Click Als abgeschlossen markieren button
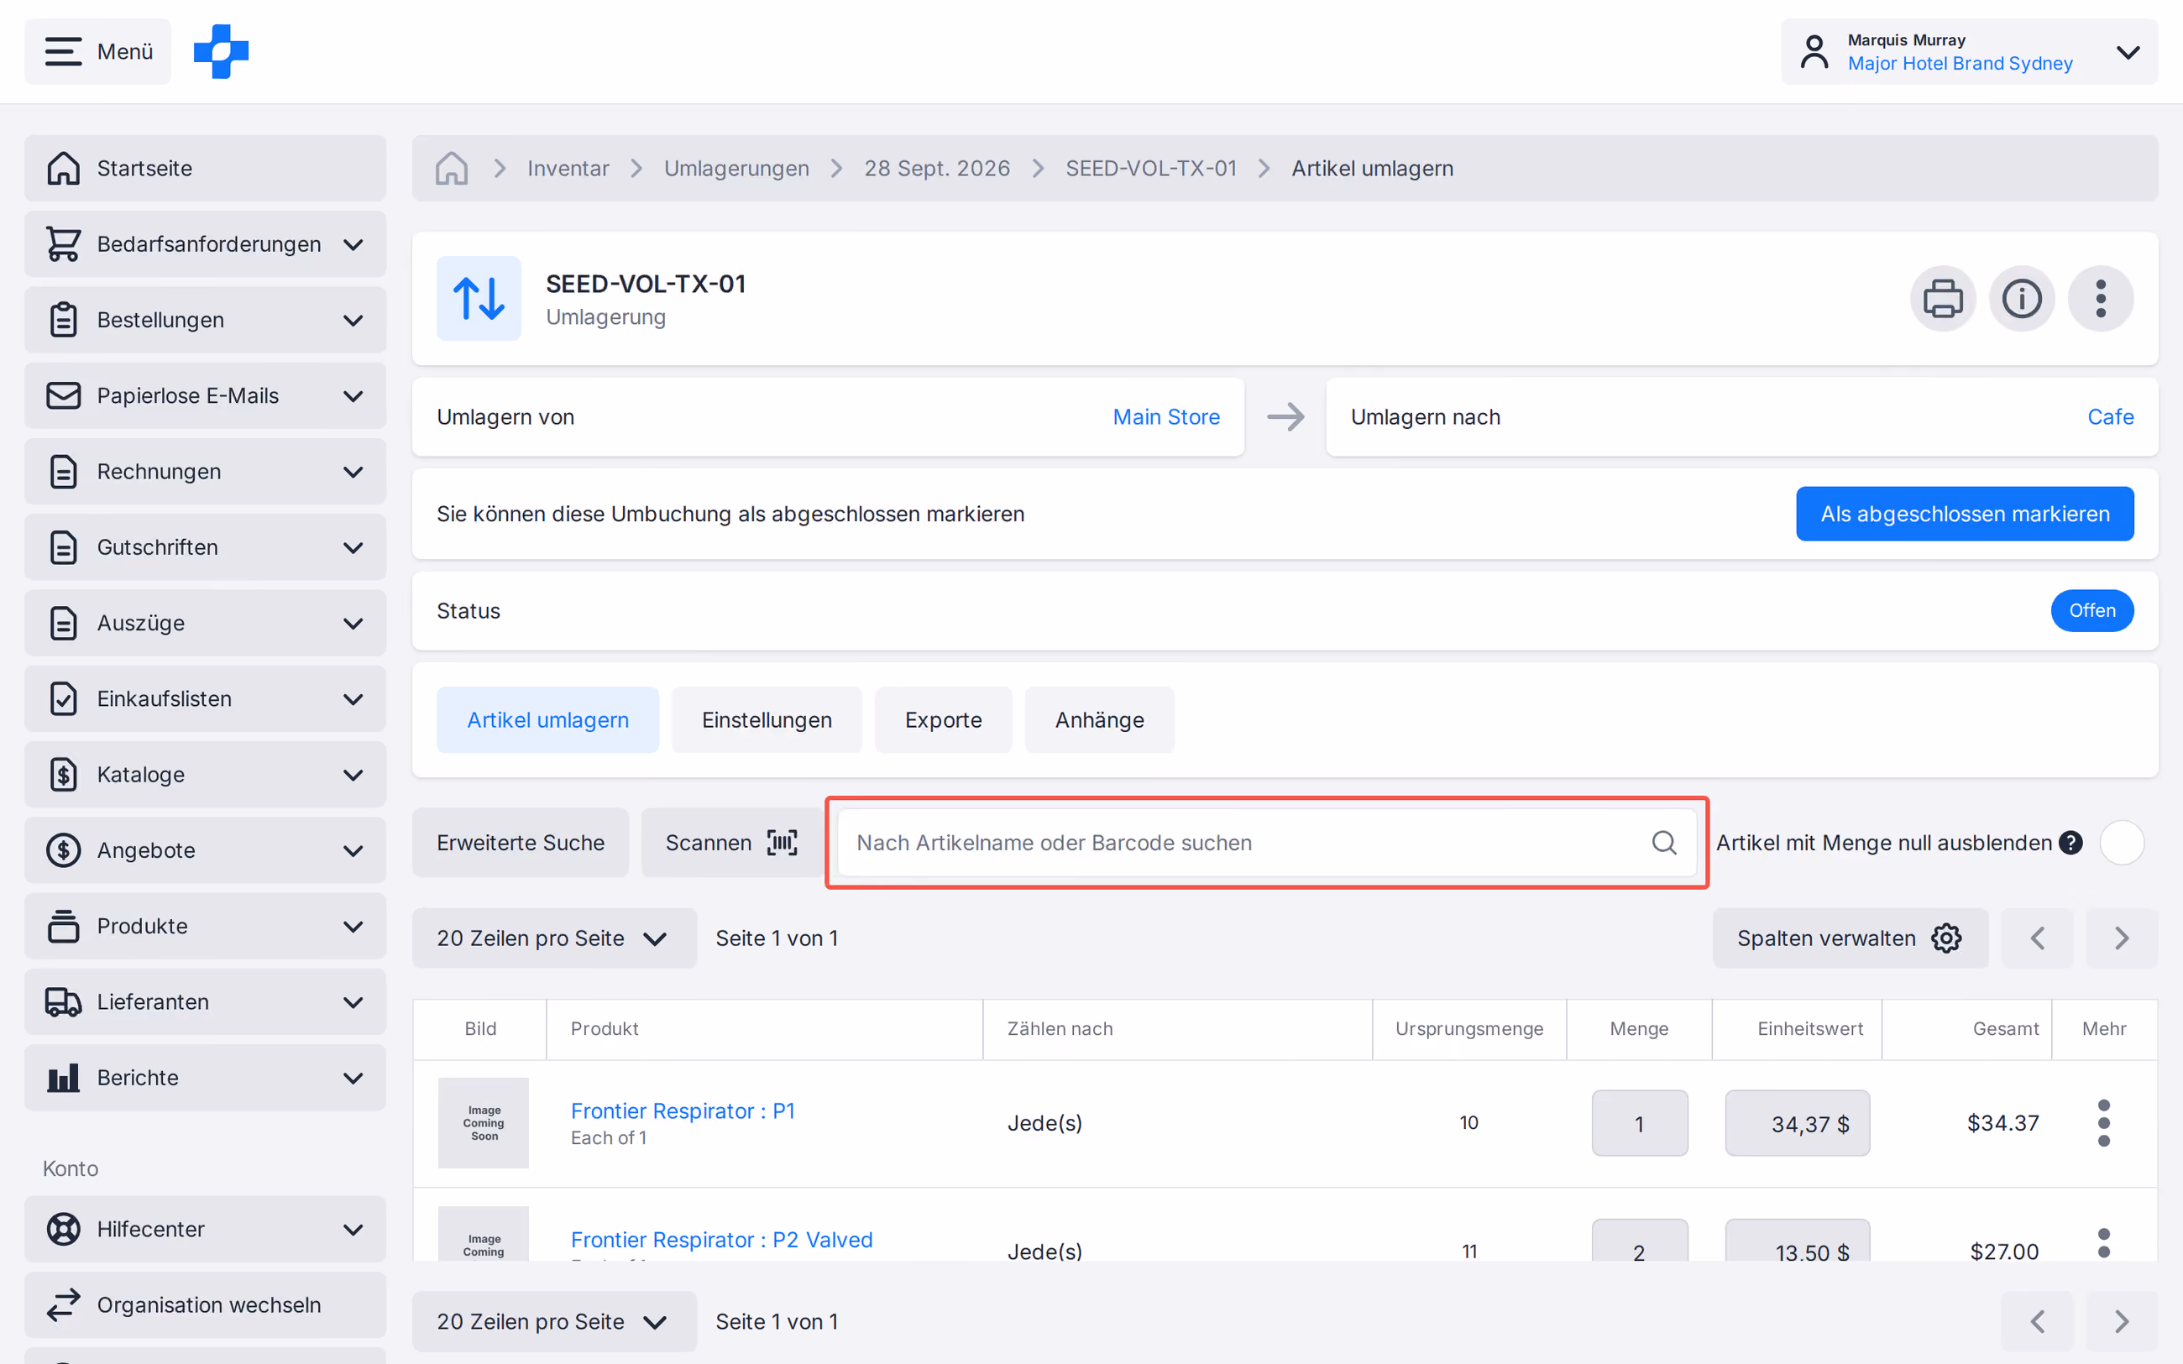Viewport: 2183px width, 1364px height. tap(1965, 515)
